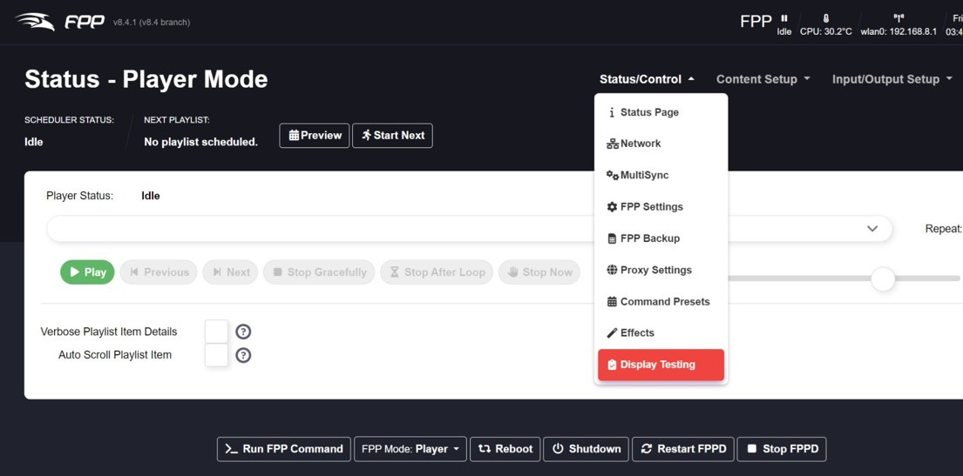Viewport: 963px width, 476px height.
Task: Click the Preview schedule button
Action: point(315,136)
